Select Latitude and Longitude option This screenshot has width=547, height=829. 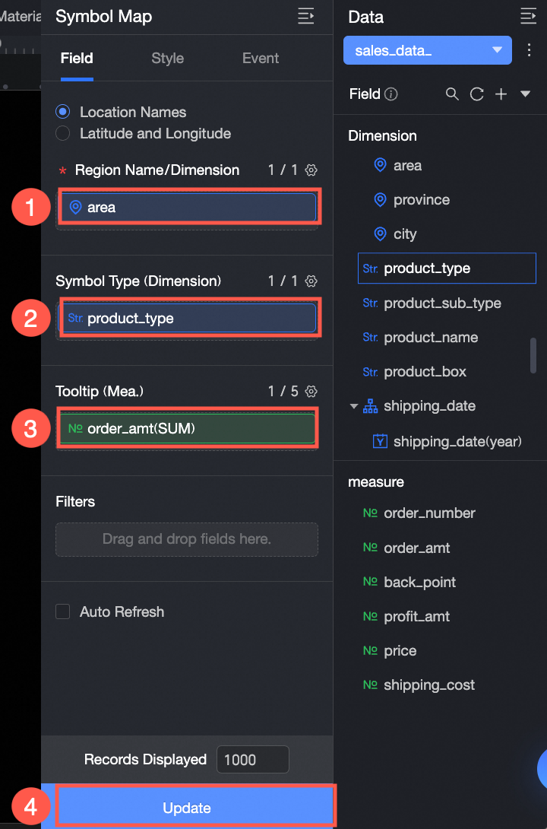63,134
